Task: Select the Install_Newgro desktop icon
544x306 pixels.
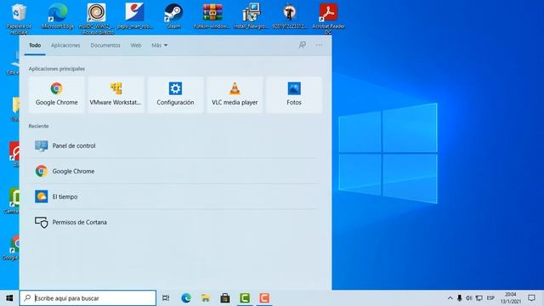Action: pos(251,17)
